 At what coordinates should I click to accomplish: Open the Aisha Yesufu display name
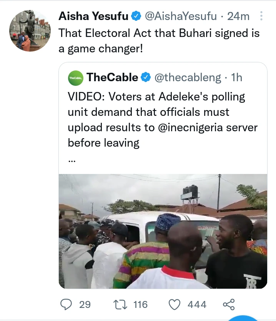(94, 16)
